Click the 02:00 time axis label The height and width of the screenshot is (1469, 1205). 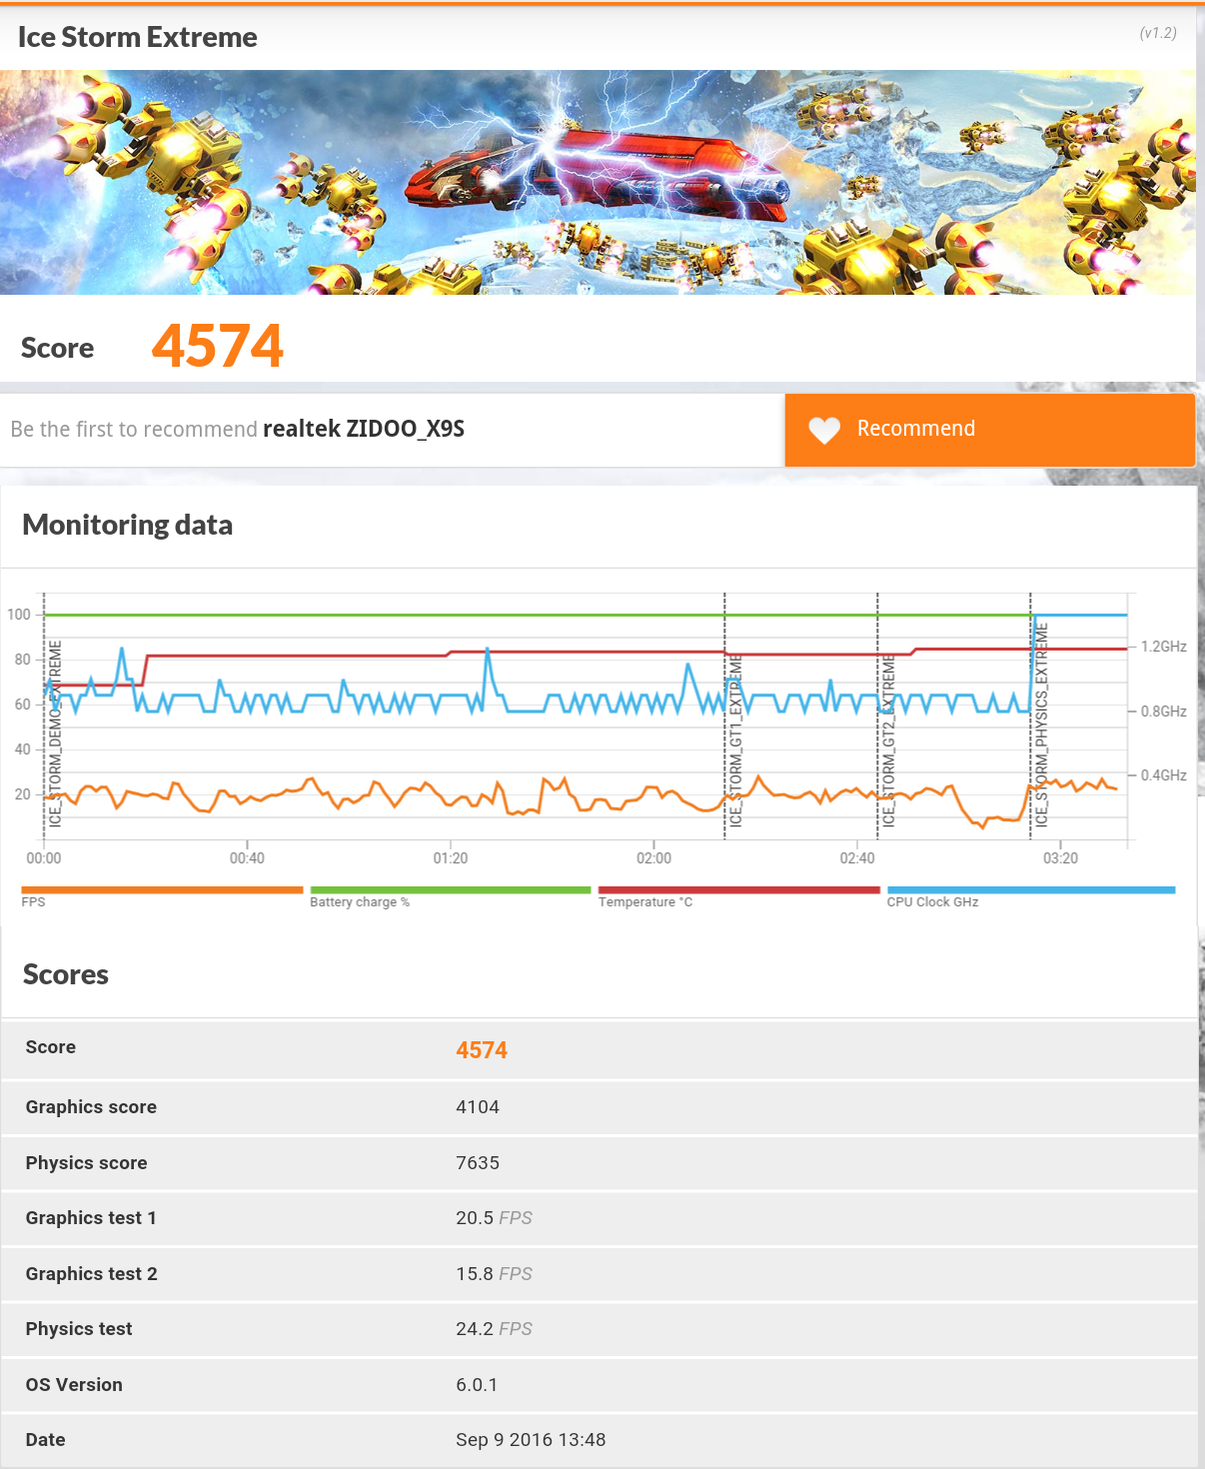(x=654, y=857)
